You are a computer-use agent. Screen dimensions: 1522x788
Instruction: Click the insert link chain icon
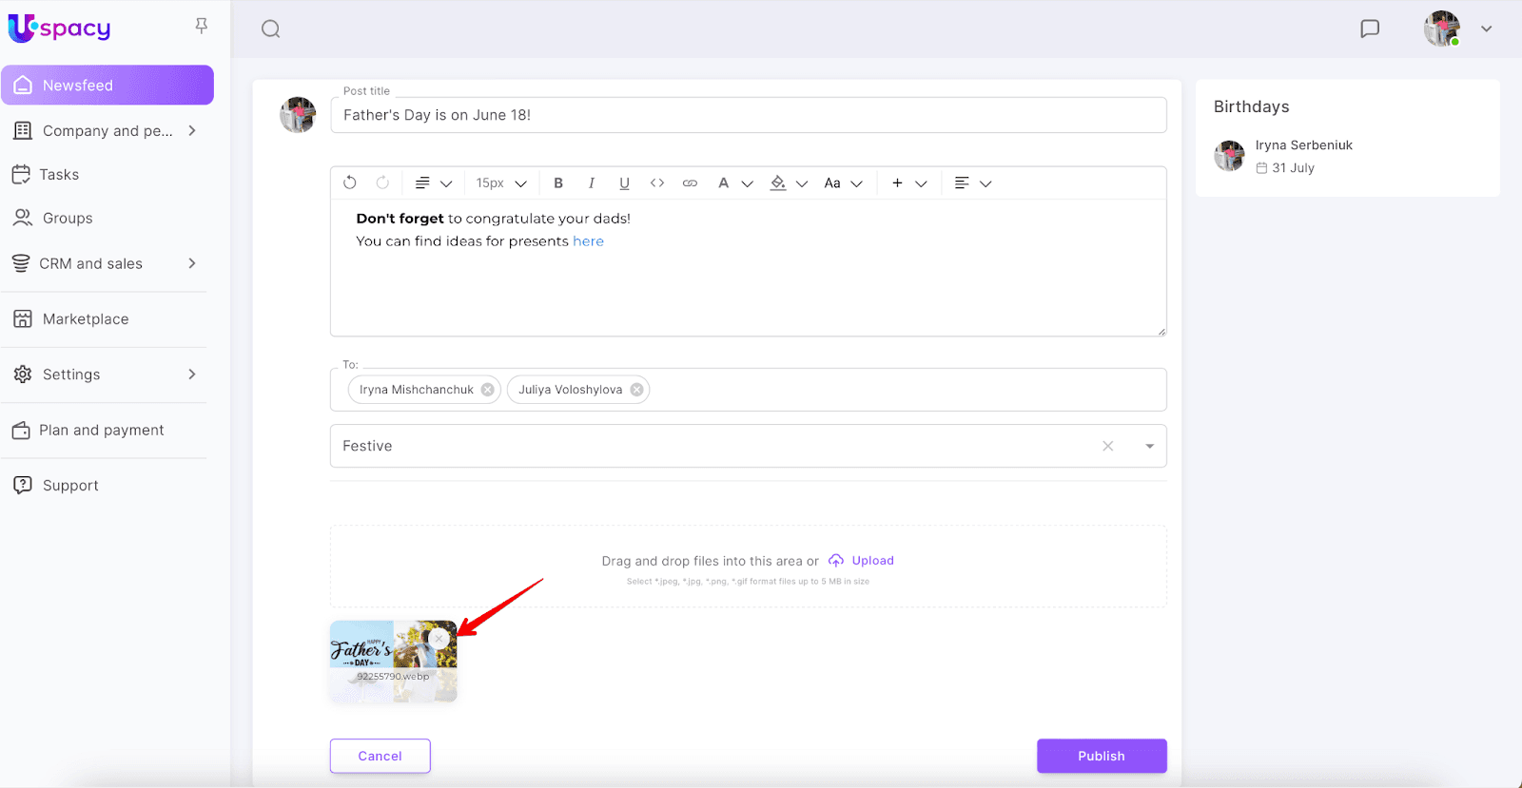pos(690,183)
